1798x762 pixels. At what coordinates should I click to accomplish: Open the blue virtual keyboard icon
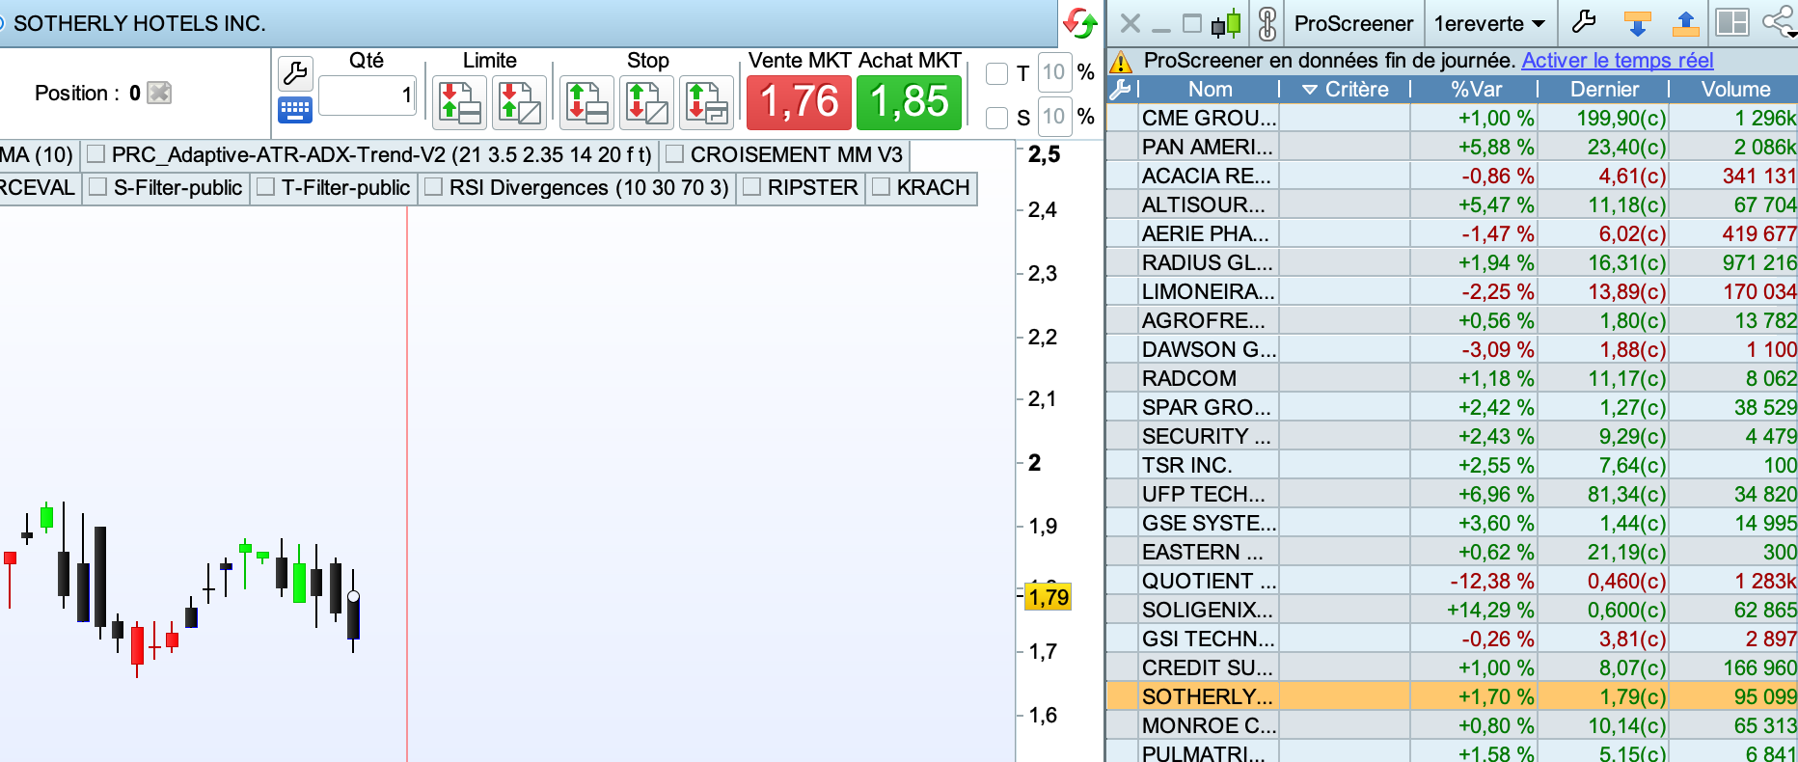[295, 109]
